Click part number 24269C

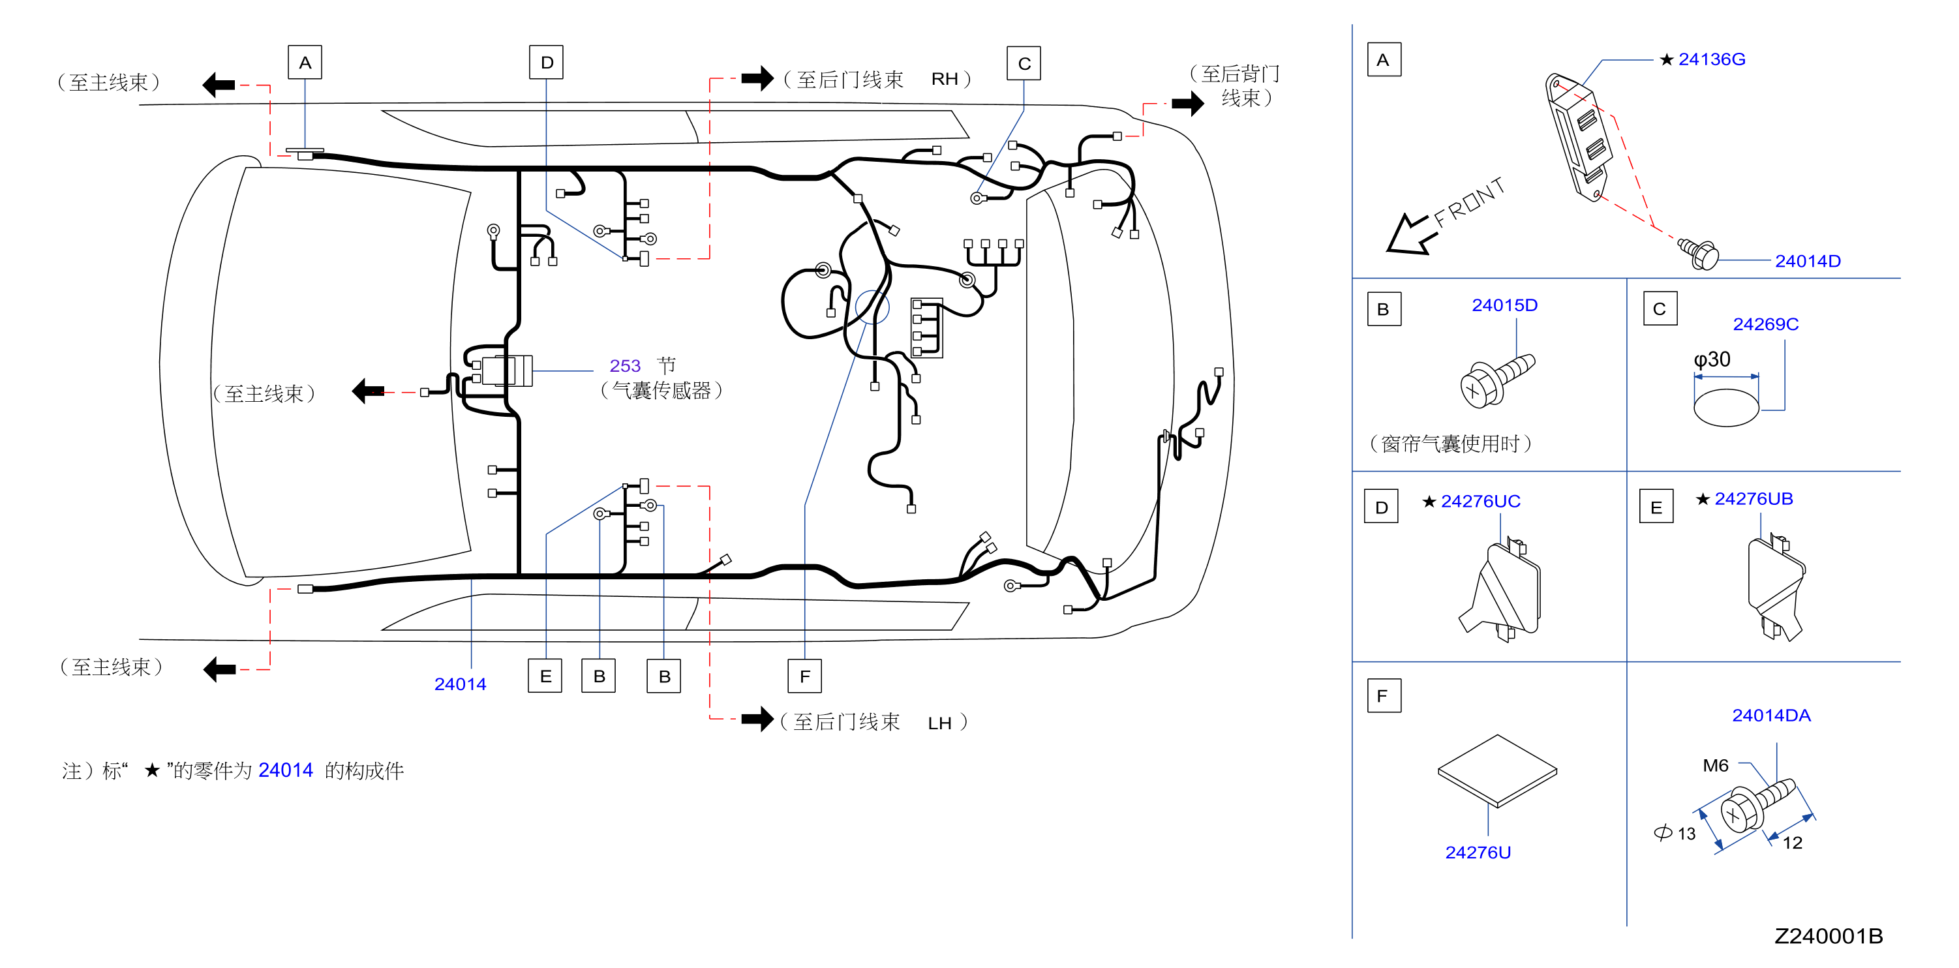tap(1765, 325)
